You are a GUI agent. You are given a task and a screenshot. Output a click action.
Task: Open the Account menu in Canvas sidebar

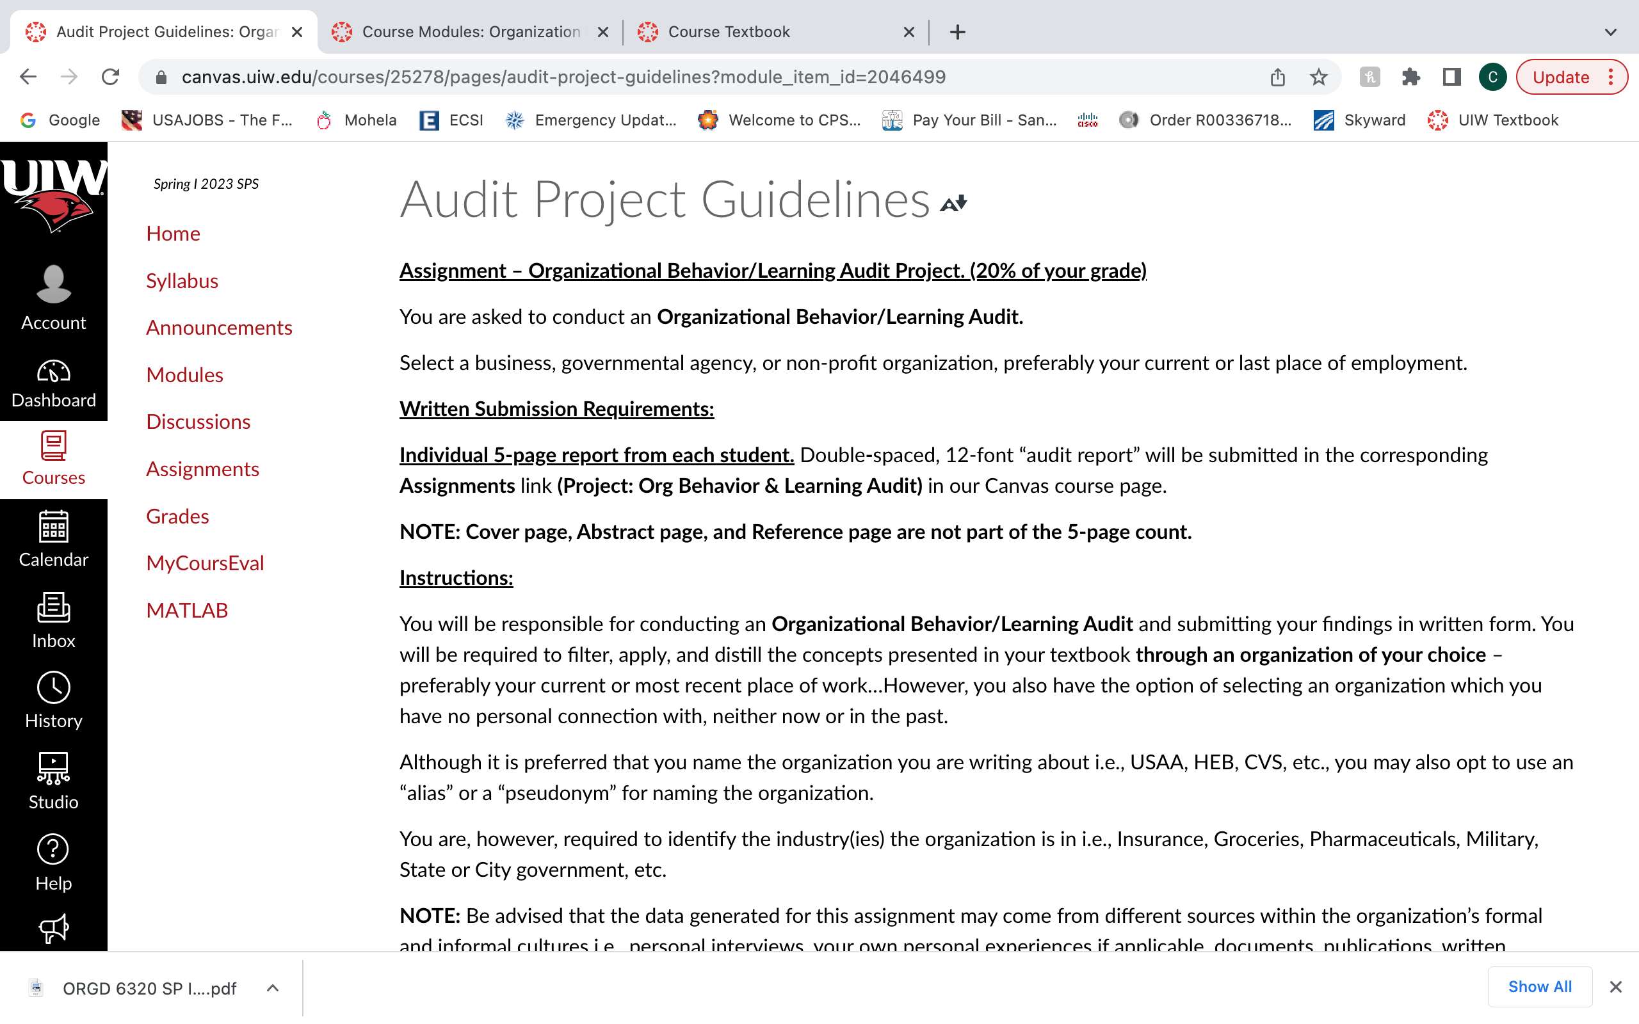tap(54, 299)
